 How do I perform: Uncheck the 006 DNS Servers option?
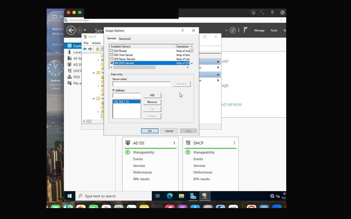click(112, 63)
